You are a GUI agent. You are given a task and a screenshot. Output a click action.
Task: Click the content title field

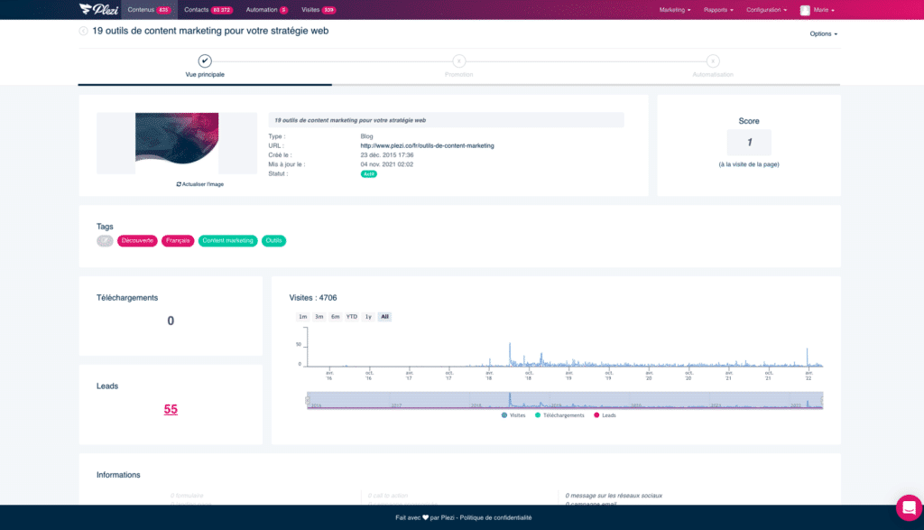446,120
